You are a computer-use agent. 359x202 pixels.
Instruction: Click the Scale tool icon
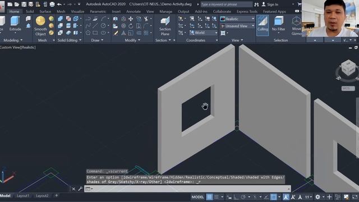(131, 33)
